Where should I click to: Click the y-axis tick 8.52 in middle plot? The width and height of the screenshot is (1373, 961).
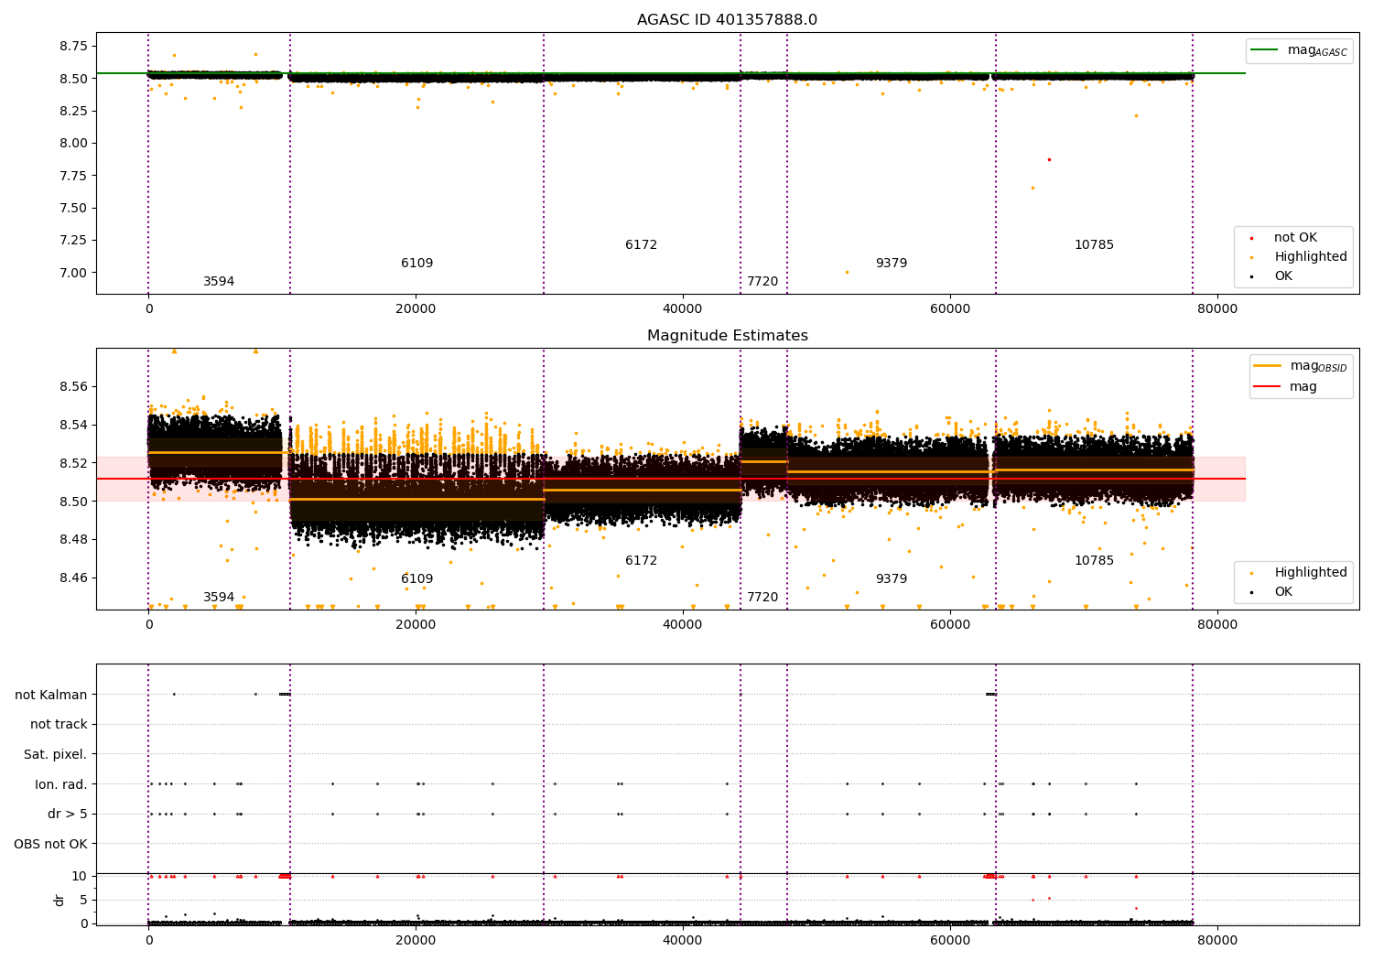(72, 463)
